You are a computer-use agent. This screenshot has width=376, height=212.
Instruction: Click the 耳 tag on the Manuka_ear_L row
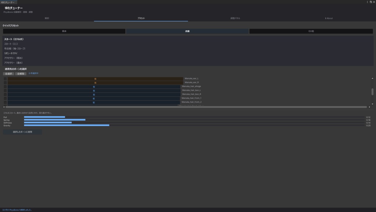(95, 79)
